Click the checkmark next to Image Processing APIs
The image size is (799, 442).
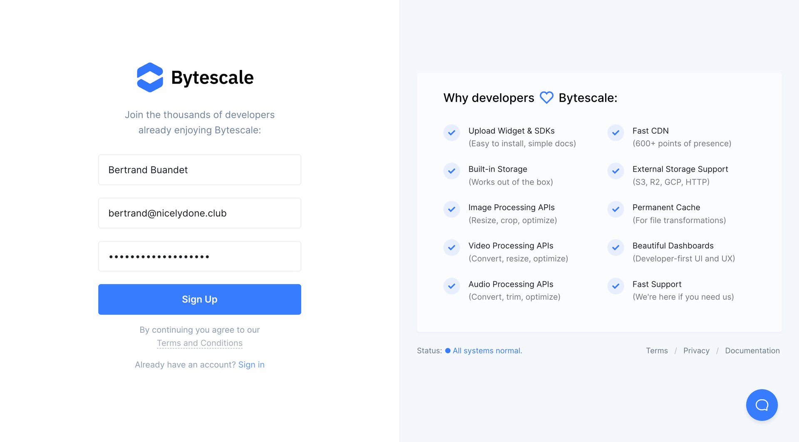451,209
